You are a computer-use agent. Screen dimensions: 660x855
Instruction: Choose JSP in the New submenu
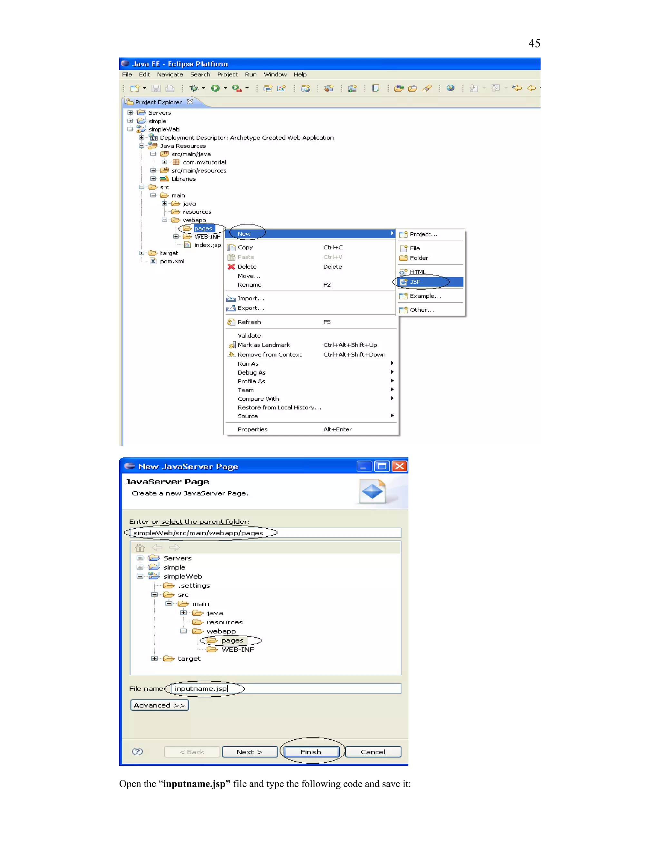(x=431, y=282)
